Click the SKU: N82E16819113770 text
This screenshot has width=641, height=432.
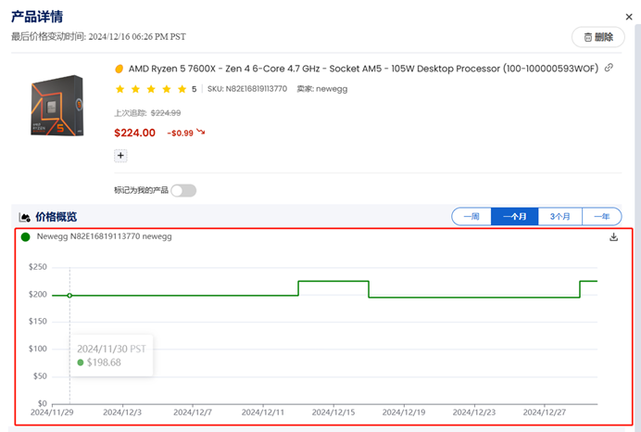point(247,89)
